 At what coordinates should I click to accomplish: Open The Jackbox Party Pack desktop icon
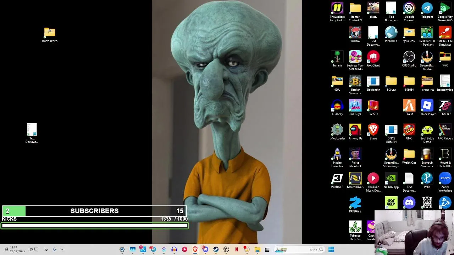(337, 12)
